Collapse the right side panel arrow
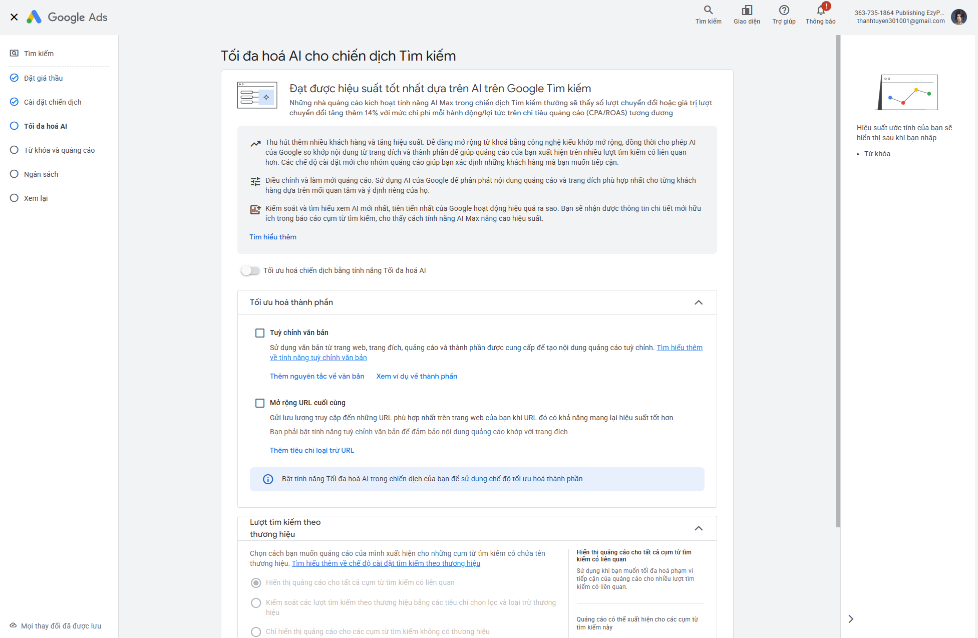The height and width of the screenshot is (638, 978). [x=851, y=619]
